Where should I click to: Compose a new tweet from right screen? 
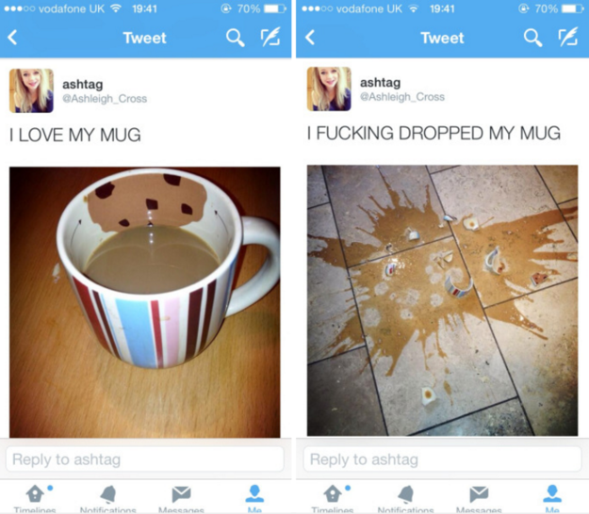[x=567, y=37]
